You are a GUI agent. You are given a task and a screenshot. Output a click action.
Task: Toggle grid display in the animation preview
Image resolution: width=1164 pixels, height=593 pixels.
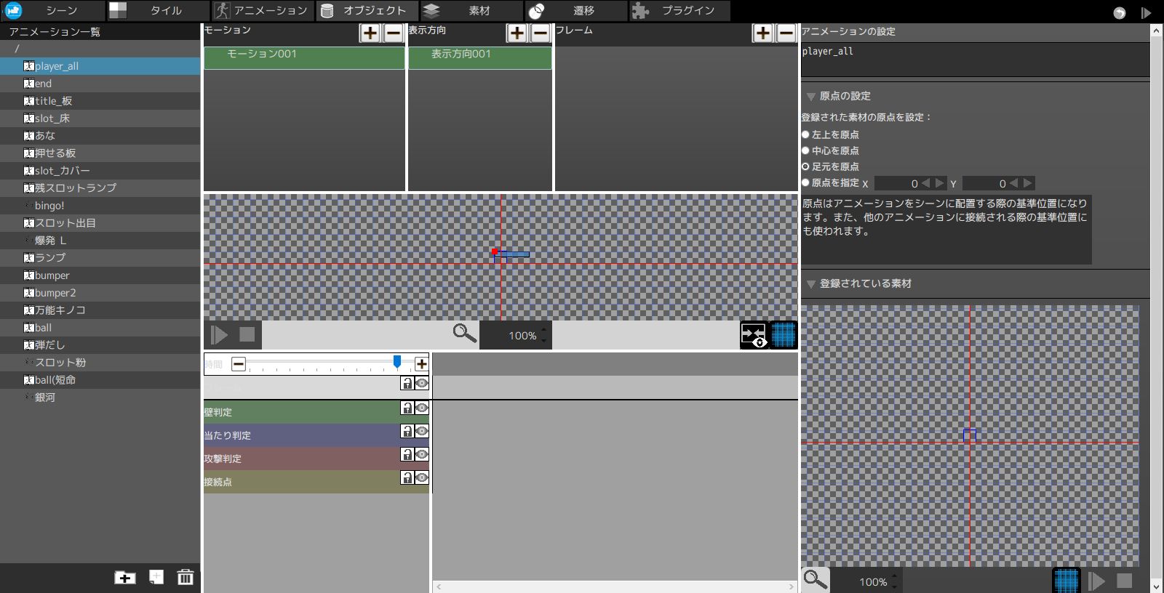point(784,335)
